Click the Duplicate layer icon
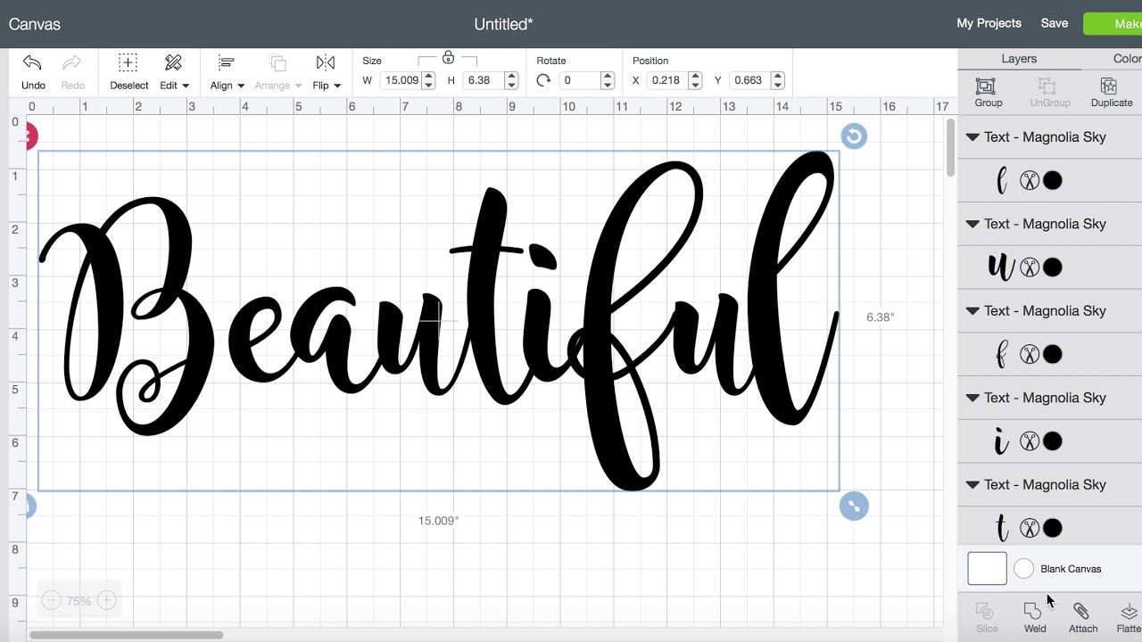This screenshot has height=642, width=1142. (1109, 86)
